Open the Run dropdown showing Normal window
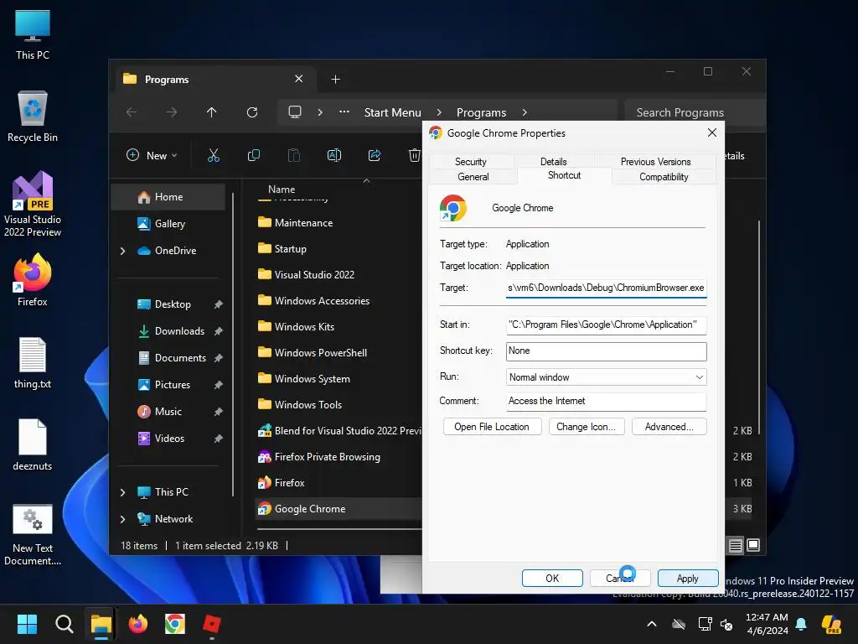858x644 pixels. coord(607,377)
